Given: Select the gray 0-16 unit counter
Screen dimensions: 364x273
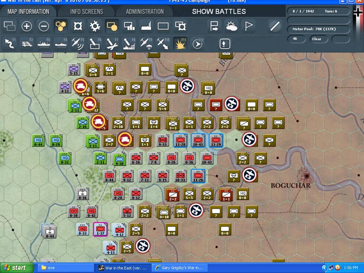Looking at the screenshot, I should [x=82, y=194].
